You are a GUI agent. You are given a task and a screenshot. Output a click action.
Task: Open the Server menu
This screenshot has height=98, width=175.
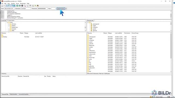pos(17,4)
